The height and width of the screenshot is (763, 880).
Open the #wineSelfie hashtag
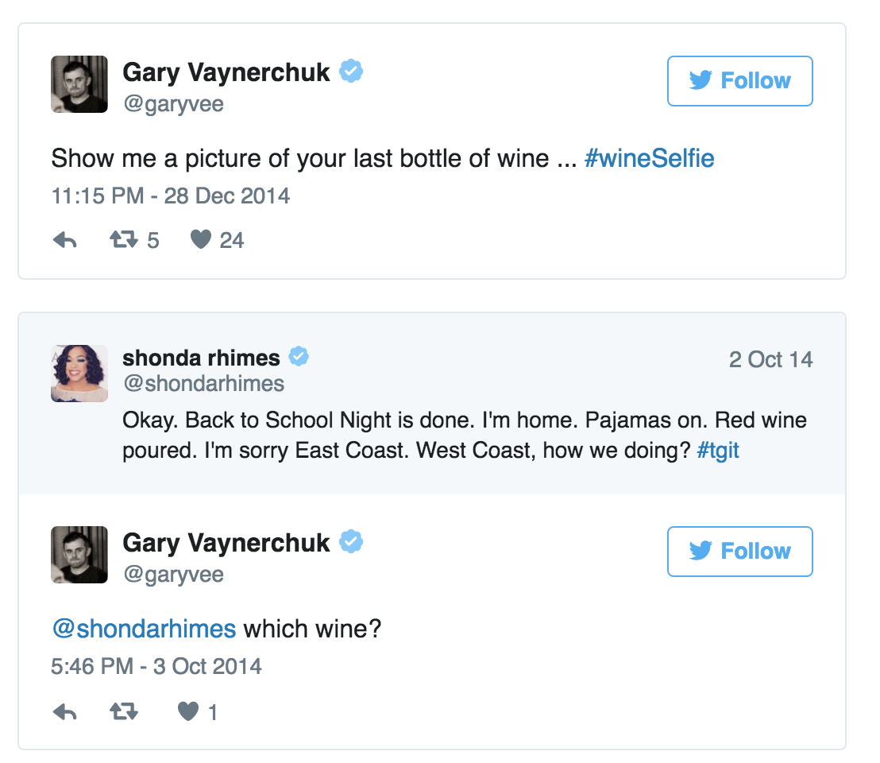649,158
